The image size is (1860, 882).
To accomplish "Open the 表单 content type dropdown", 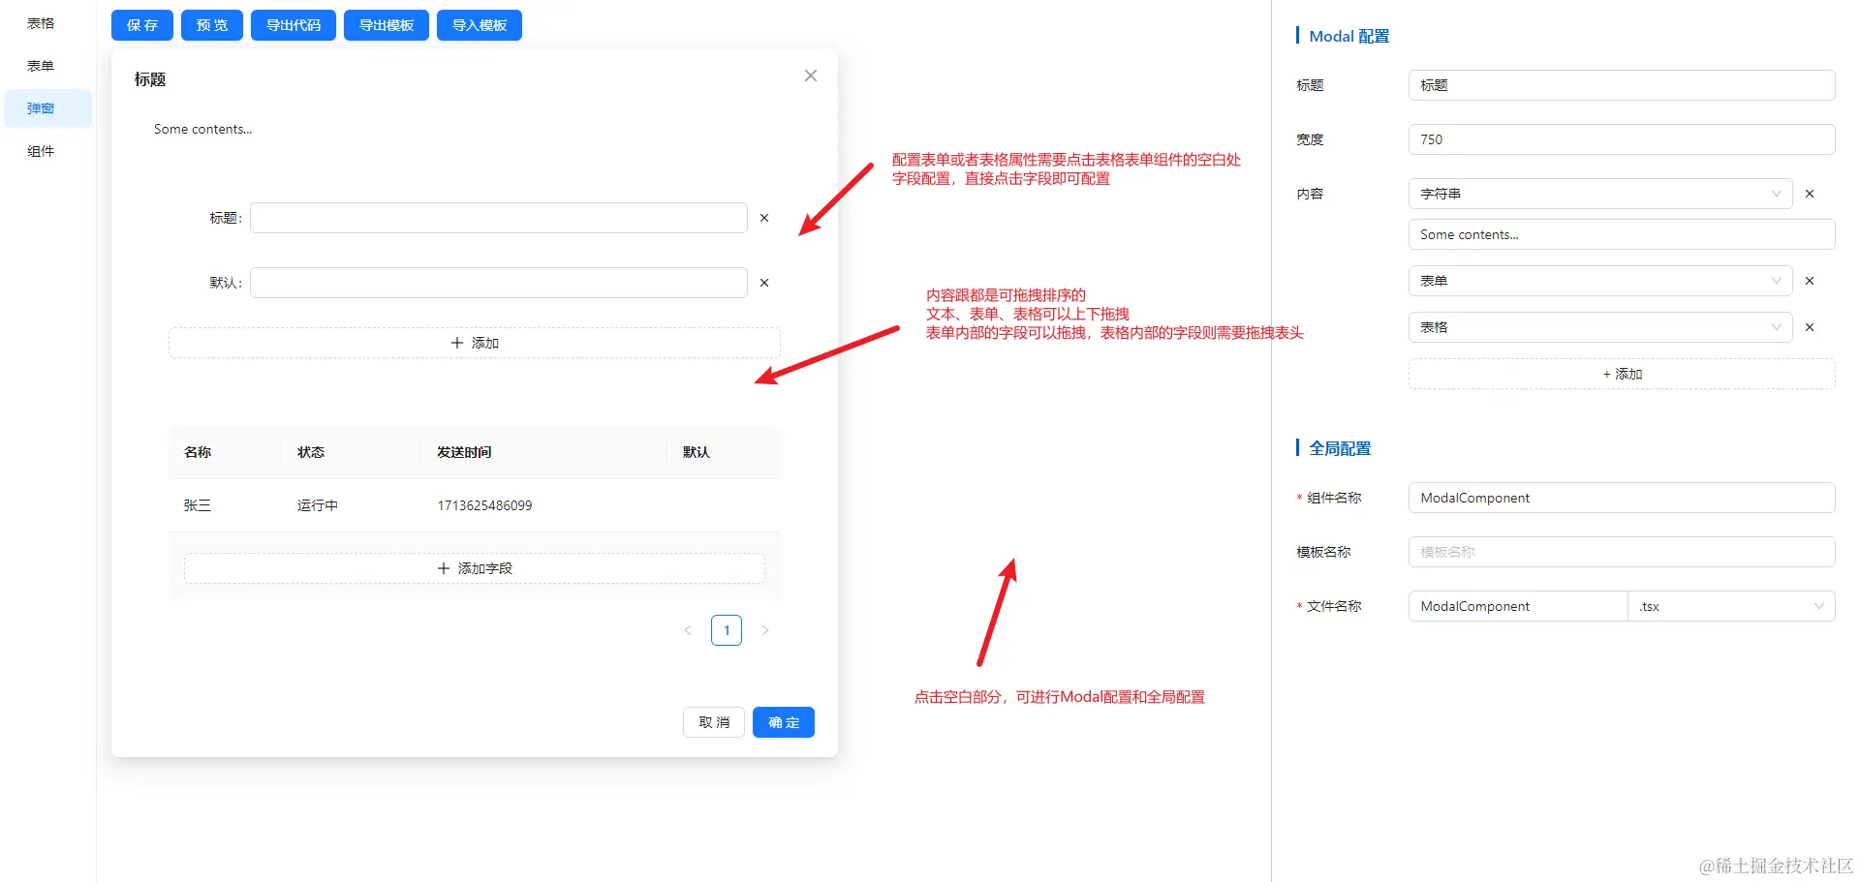I will [x=1600, y=281].
